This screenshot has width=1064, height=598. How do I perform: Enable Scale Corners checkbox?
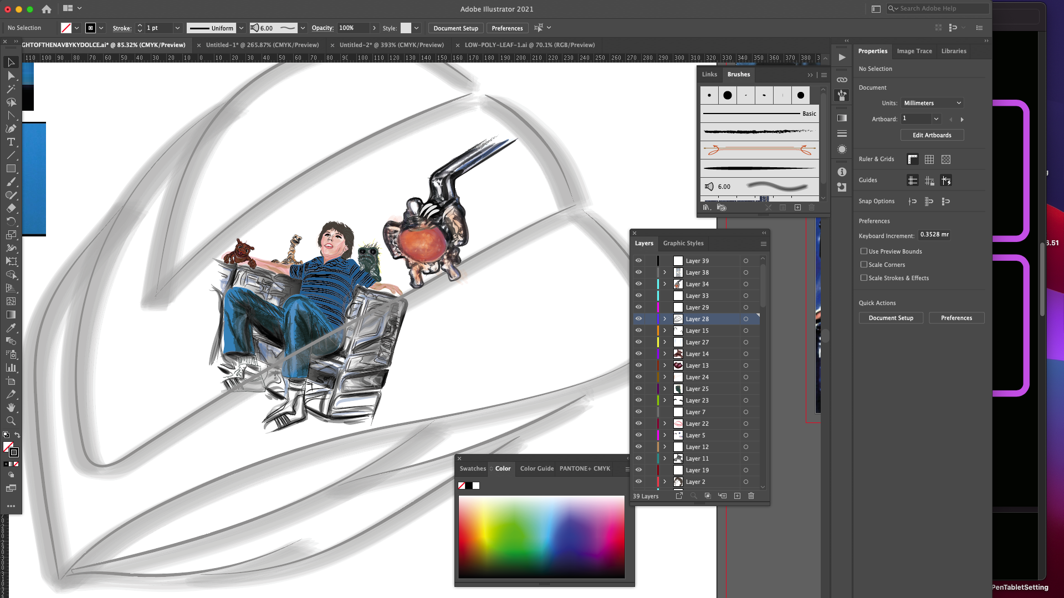(863, 265)
